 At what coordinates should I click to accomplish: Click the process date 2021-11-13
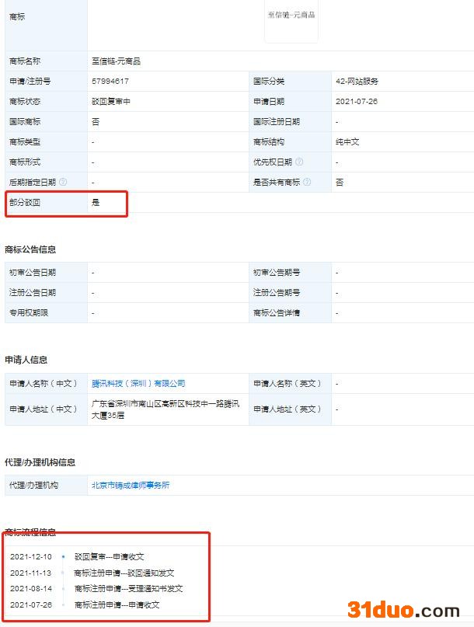31,573
